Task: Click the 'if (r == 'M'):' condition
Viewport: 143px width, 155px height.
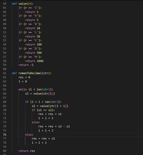Action: click(x=30, y=57)
